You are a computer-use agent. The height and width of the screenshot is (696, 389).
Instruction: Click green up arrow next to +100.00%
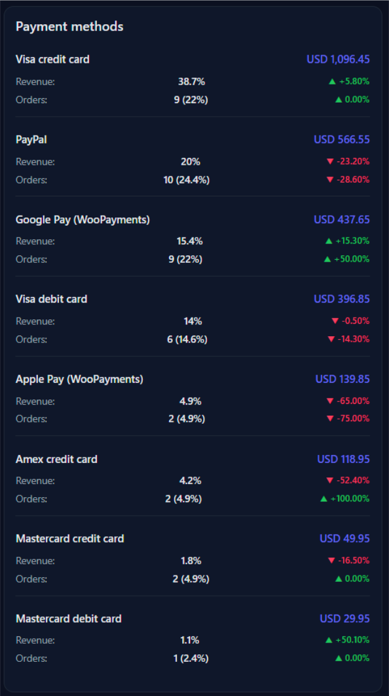324,499
